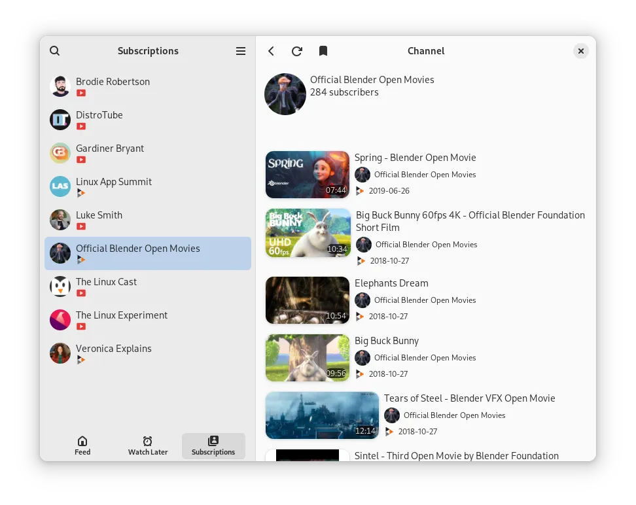Select the Subscriptions tab at bottom
This screenshot has width=636, height=505.
(x=213, y=445)
